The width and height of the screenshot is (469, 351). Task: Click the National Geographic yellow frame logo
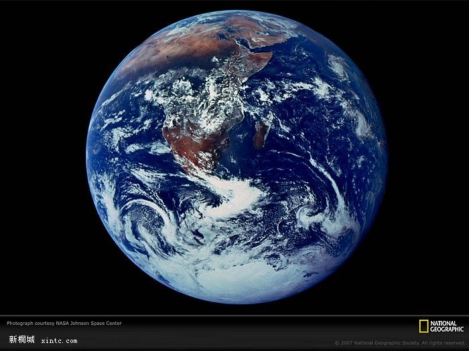pyautogui.click(x=423, y=326)
